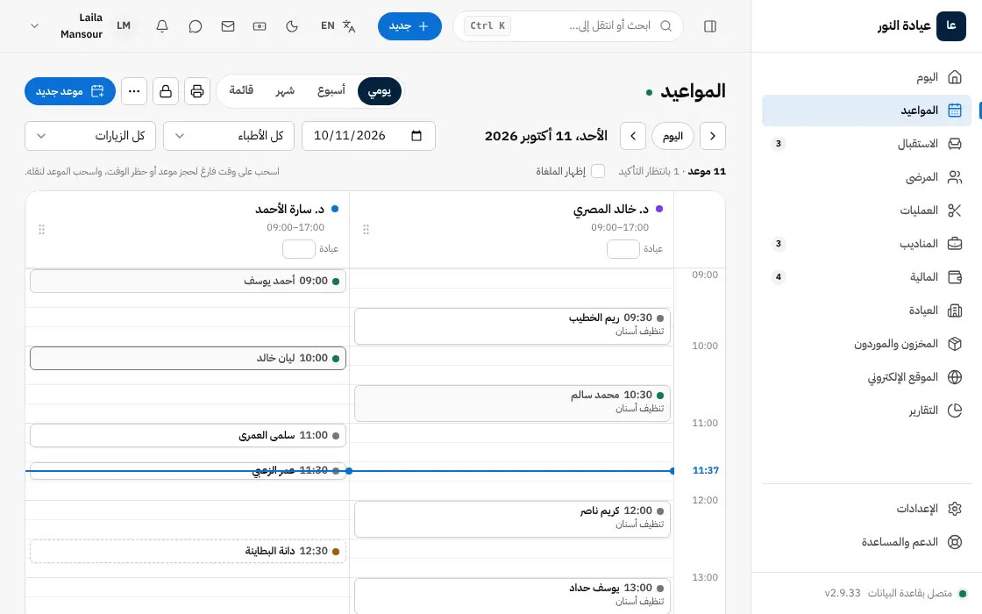Open the notifications bell
Viewport: 982px width, 614px height.
point(162,26)
